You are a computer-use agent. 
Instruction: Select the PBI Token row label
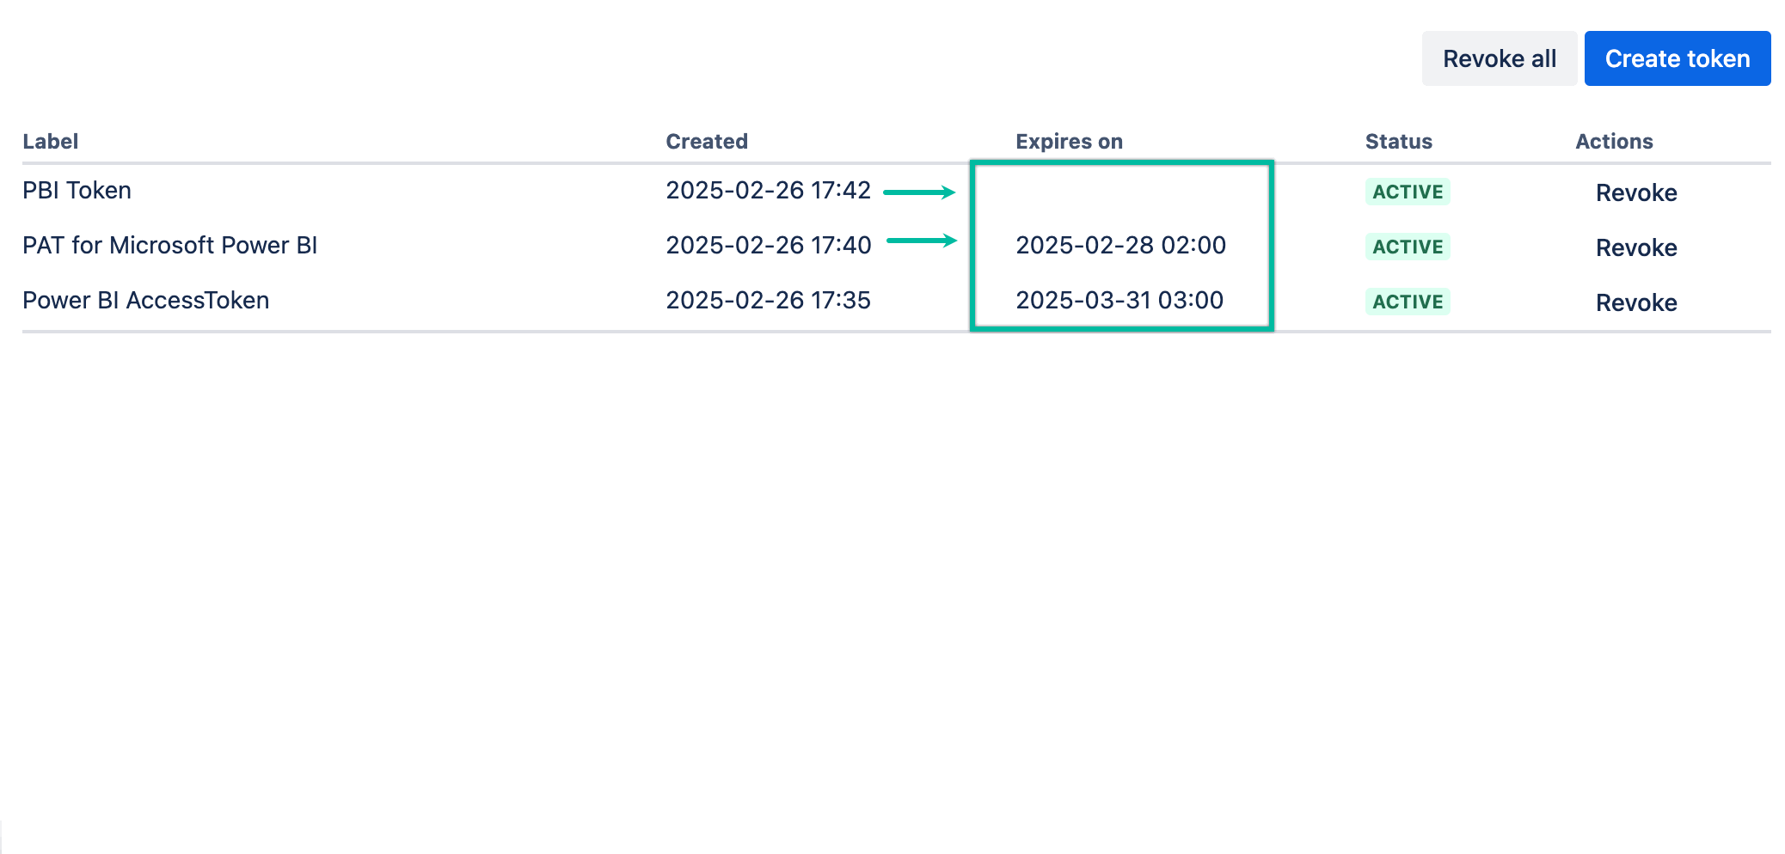tap(77, 191)
